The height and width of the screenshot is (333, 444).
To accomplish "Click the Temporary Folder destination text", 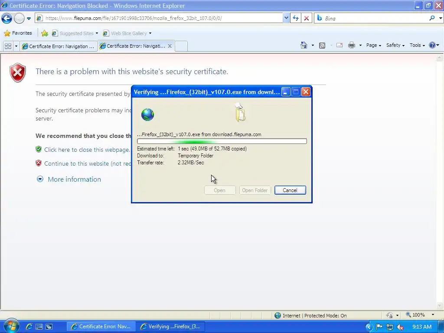I will (x=196, y=156).
